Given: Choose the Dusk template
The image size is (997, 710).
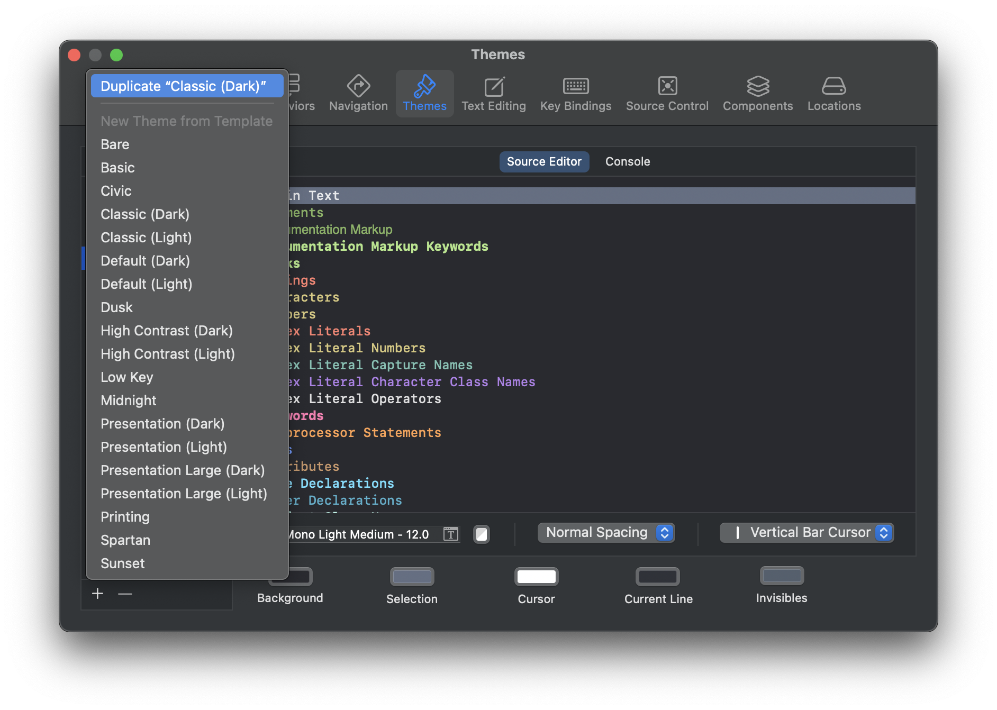Looking at the screenshot, I should pos(187,307).
